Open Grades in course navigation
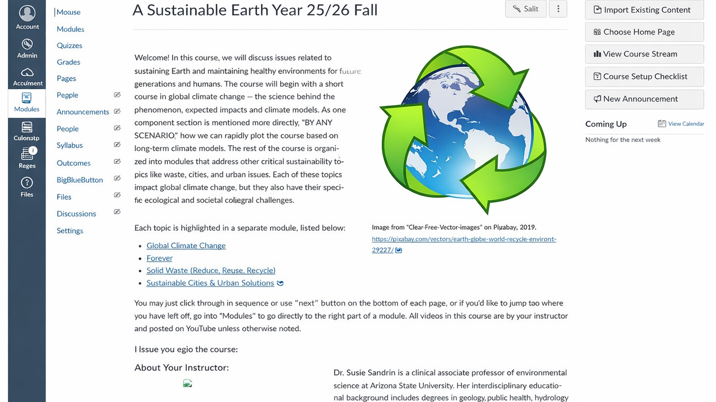This screenshot has width=716, height=402. (x=68, y=62)
